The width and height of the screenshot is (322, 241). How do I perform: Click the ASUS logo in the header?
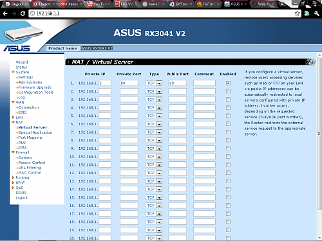[17, 48]
